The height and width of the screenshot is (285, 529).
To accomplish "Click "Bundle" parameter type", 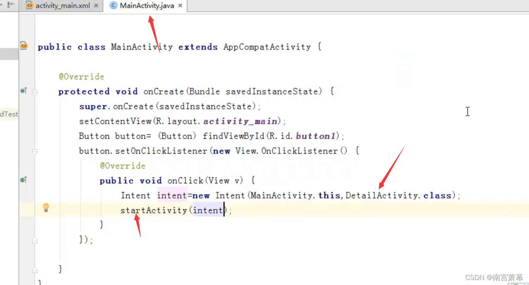I will click(205, 91).
